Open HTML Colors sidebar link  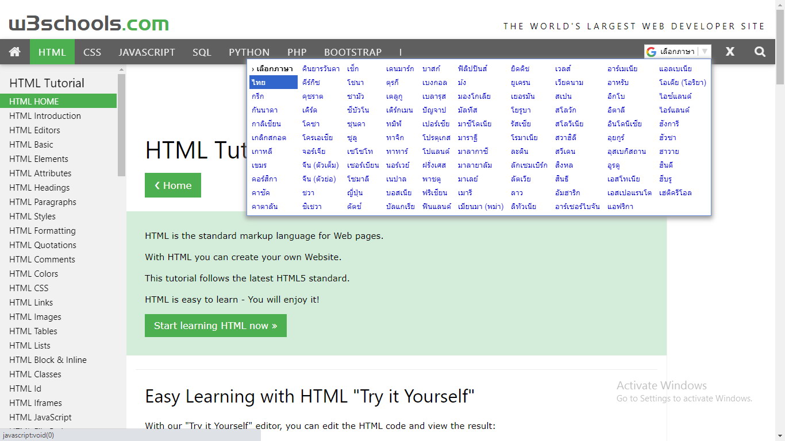[33, 273]
